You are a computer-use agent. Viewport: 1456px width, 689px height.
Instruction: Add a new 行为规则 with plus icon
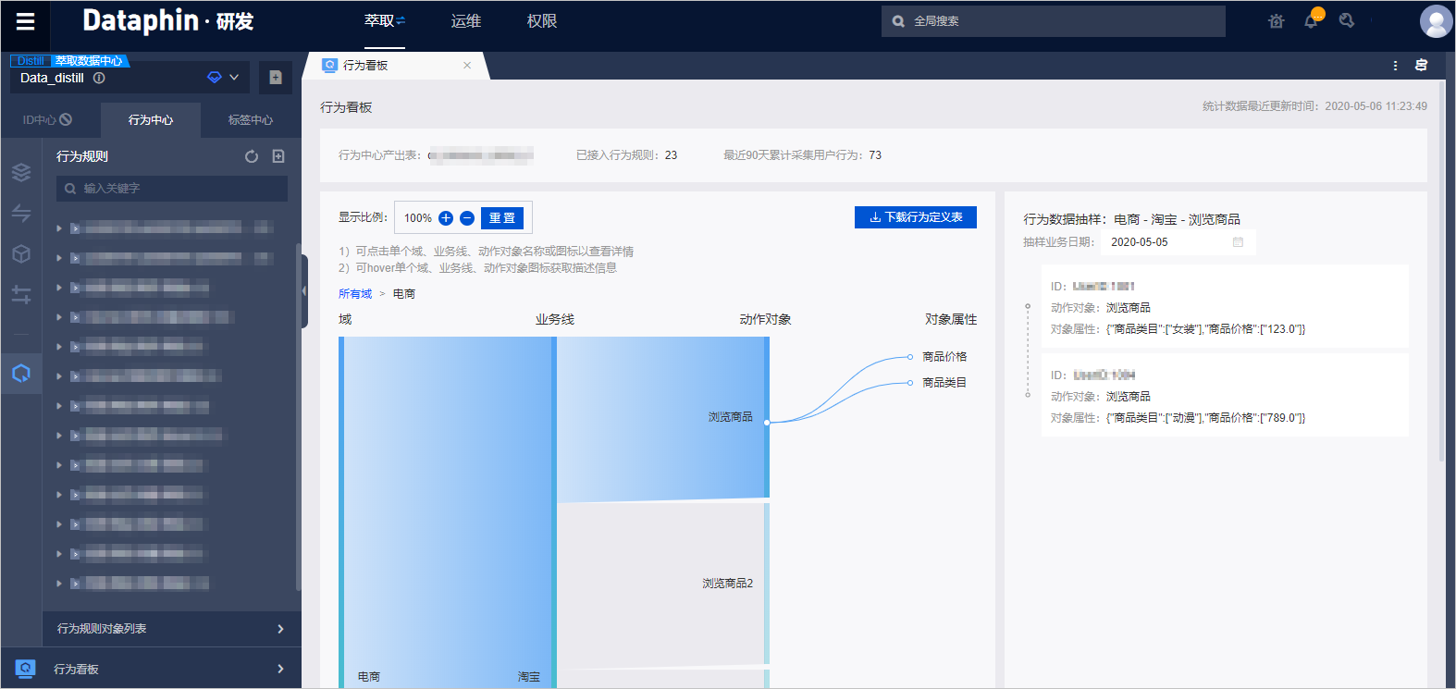click(278, 156)
